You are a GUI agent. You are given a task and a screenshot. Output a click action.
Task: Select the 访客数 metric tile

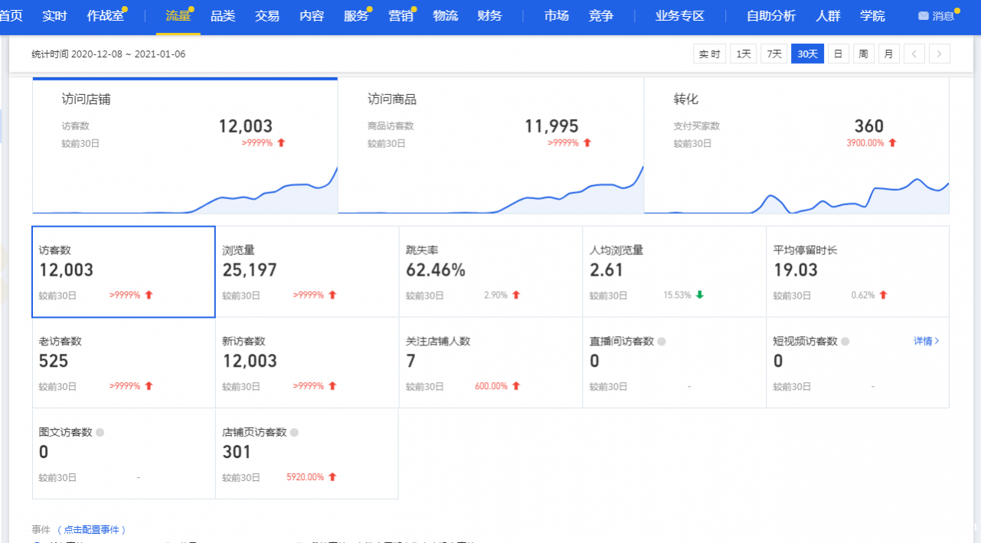point(123,272)
